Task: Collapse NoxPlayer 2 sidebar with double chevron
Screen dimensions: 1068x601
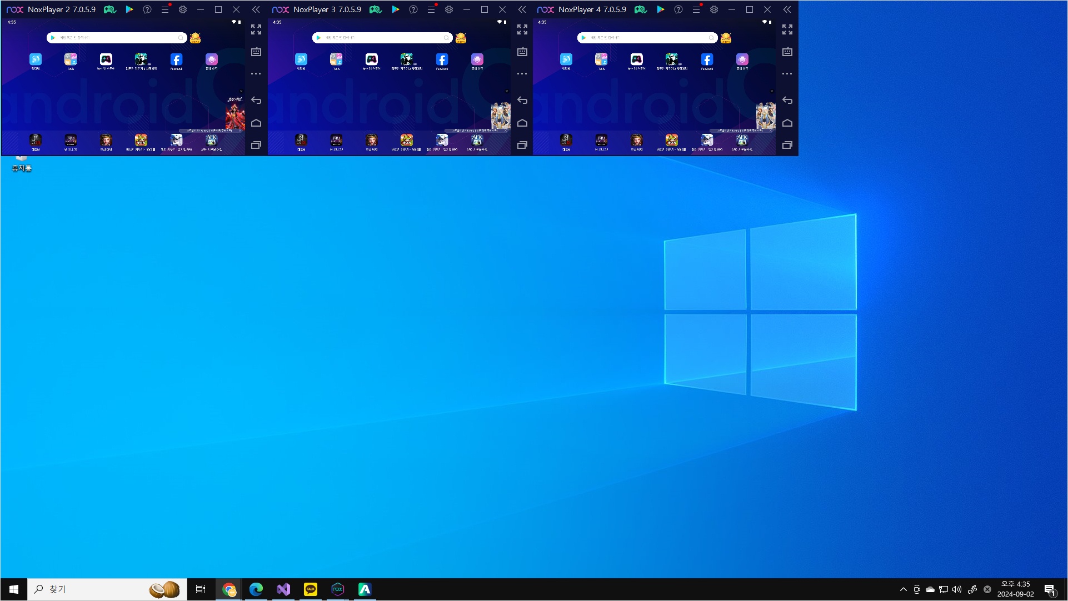Action: point(256,9)
